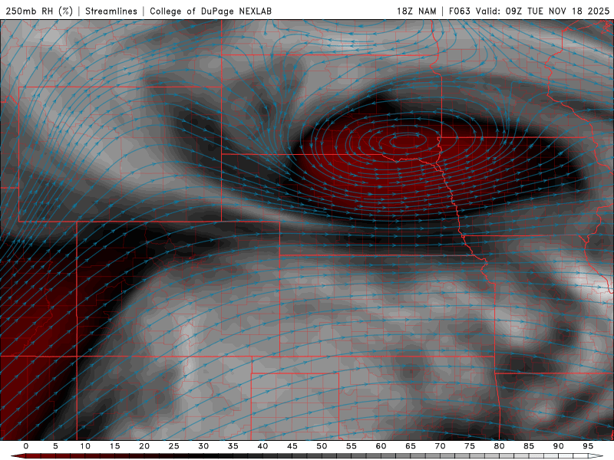Click the 90 label on the legend
Viewport: 614px width, 460px height.
558,446
